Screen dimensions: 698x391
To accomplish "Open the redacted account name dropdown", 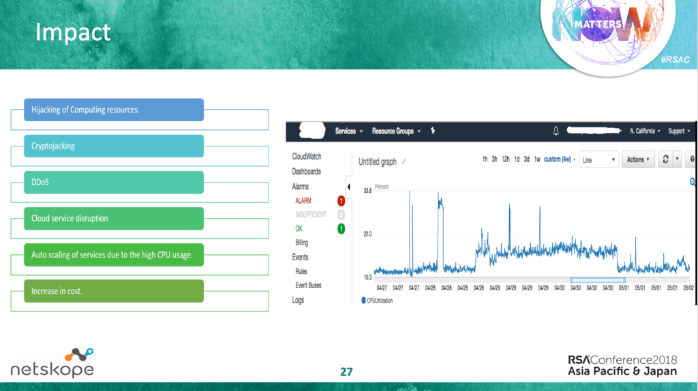I will (594, 130).
